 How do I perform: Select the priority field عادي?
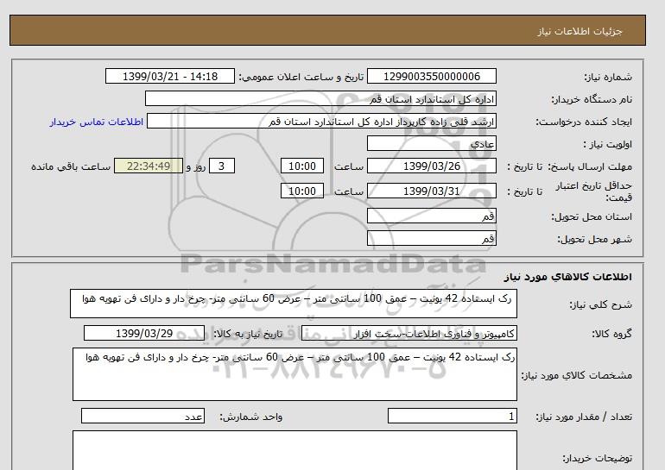[x=431, y=143]
